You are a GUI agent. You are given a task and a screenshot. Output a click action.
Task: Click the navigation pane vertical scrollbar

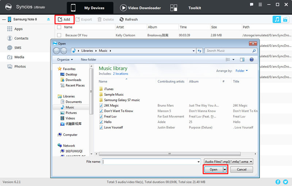click(x=91, y=91)
